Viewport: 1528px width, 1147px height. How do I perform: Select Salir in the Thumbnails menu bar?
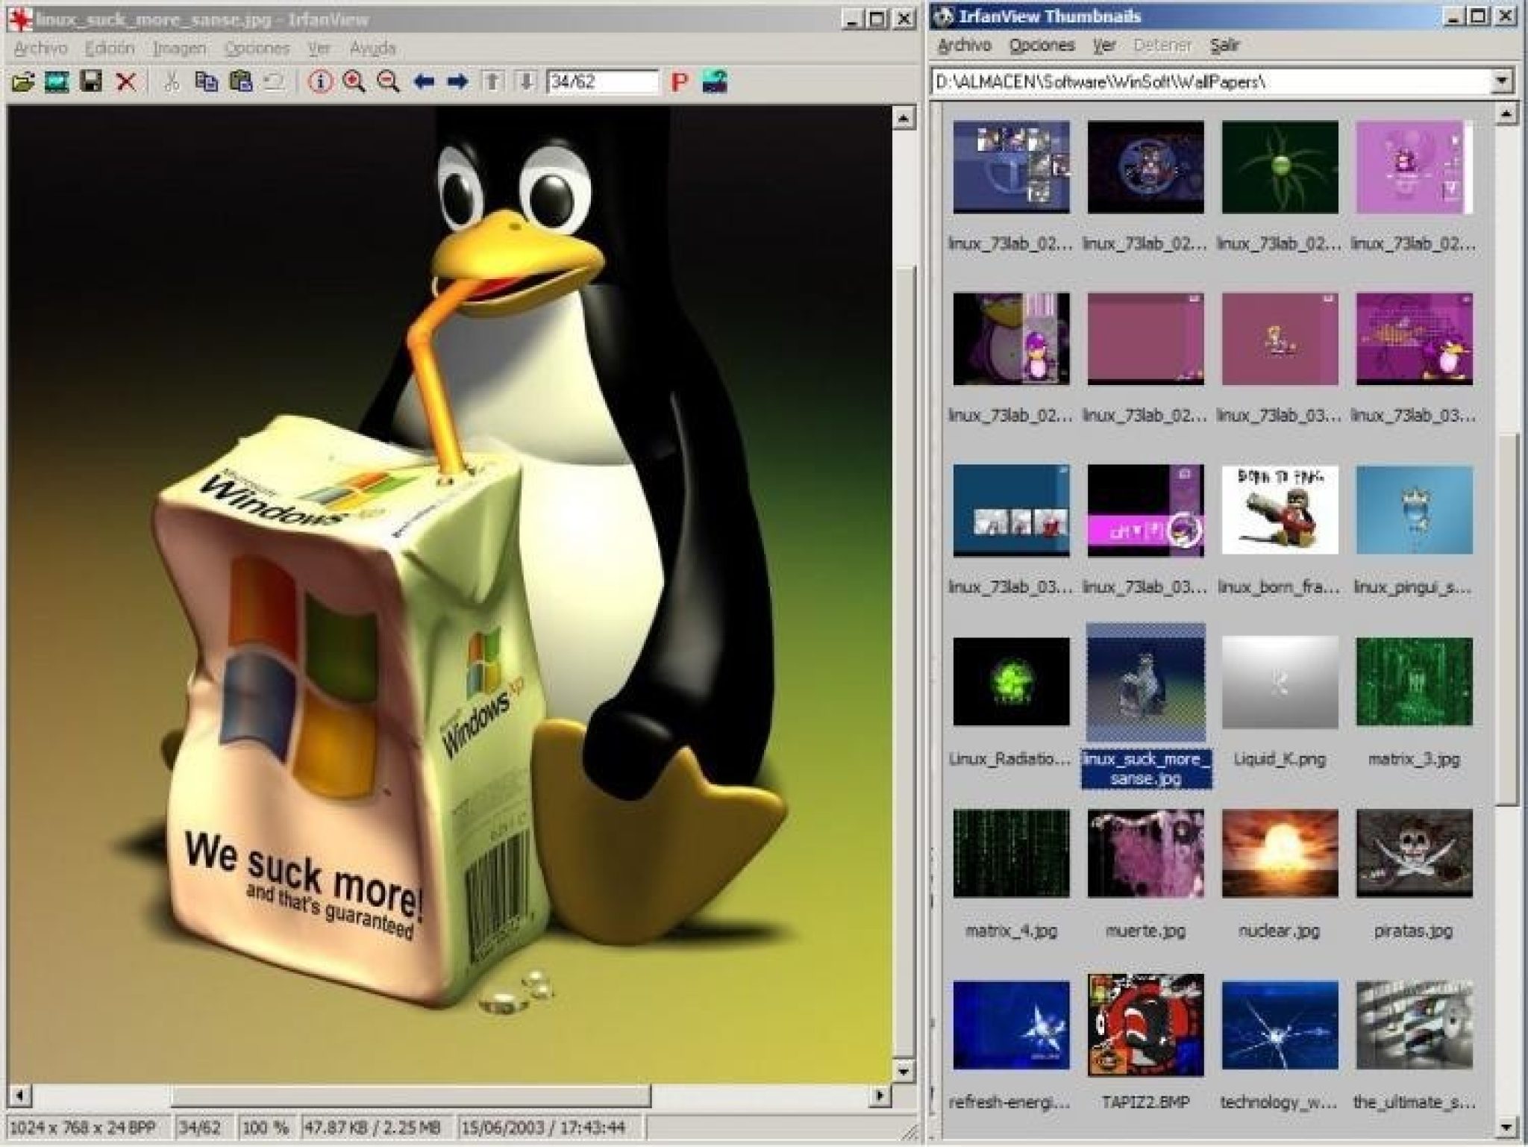[x=1226, y=46]
